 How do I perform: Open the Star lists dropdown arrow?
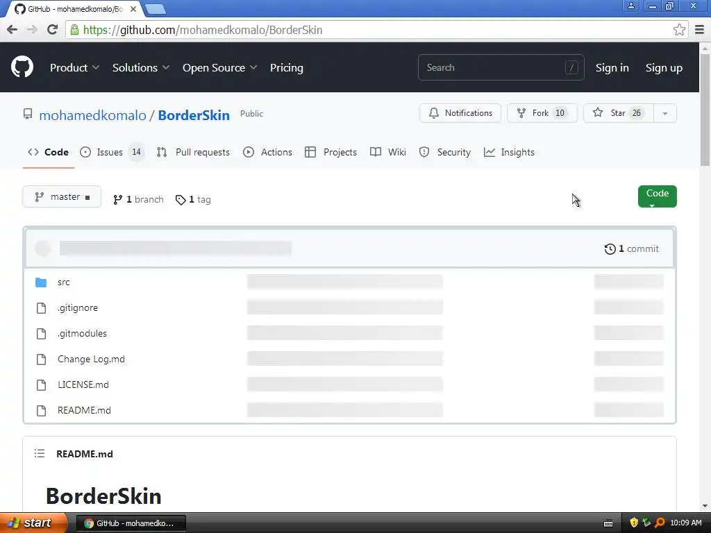coord(665,113)
